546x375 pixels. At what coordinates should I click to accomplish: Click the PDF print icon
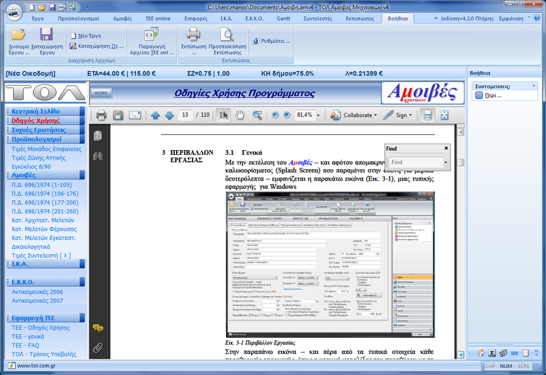click(101, 115)
